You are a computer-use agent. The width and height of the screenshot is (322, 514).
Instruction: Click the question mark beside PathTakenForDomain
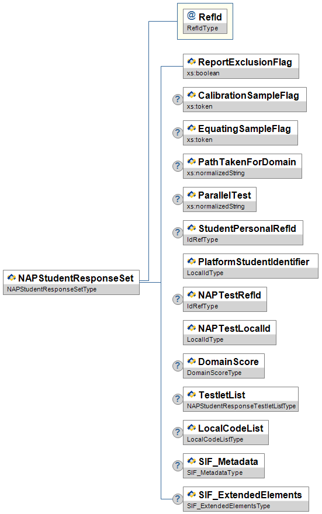coord(178,166)
